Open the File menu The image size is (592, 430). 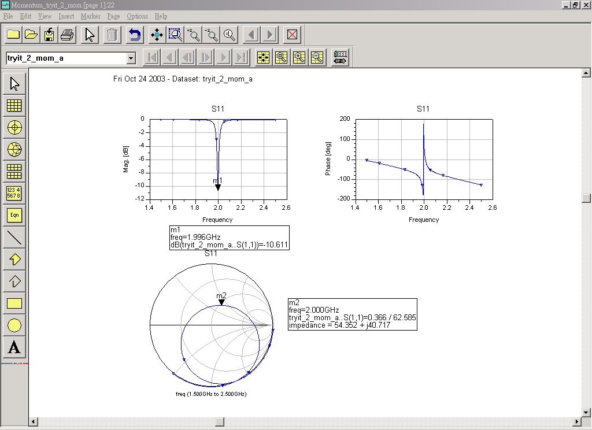pos(8,16)
